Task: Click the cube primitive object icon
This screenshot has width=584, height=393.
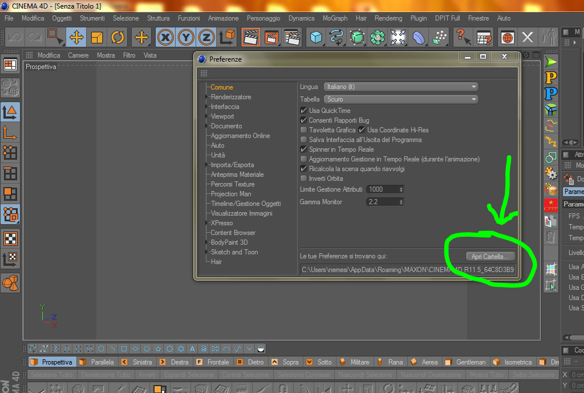Action: pos(316,37)
